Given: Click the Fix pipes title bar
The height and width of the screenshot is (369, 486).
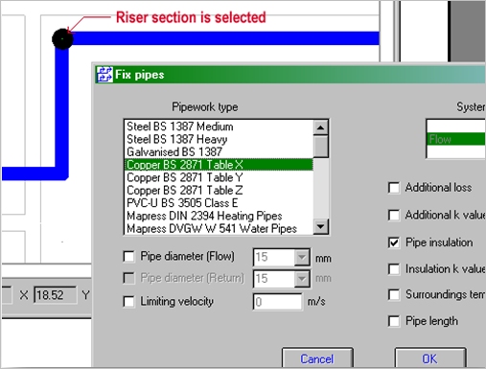Looking at the screenshot, I should coord(290,75).
